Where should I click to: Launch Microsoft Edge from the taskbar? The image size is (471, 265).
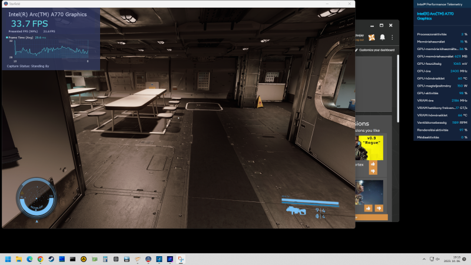(29, 259)
